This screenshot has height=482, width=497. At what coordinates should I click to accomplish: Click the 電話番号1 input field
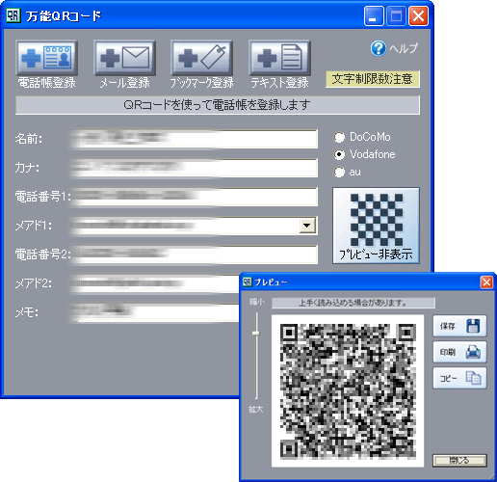[195, 197]
